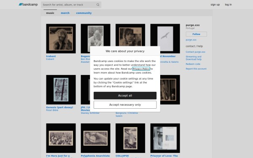Click the Prisoner of Love title link
Viewport: 253px width, 158px height.
point(164,156)
